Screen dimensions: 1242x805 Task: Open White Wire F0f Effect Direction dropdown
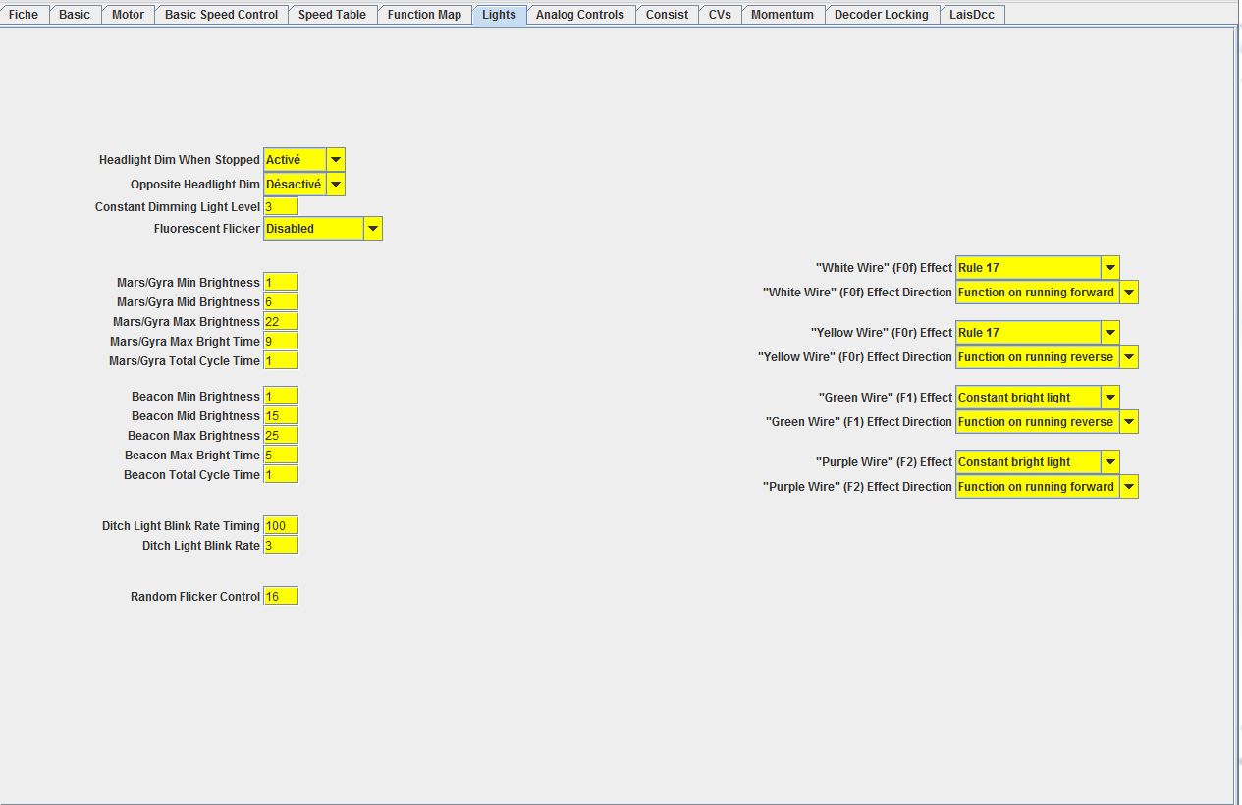pos(1047,292)
